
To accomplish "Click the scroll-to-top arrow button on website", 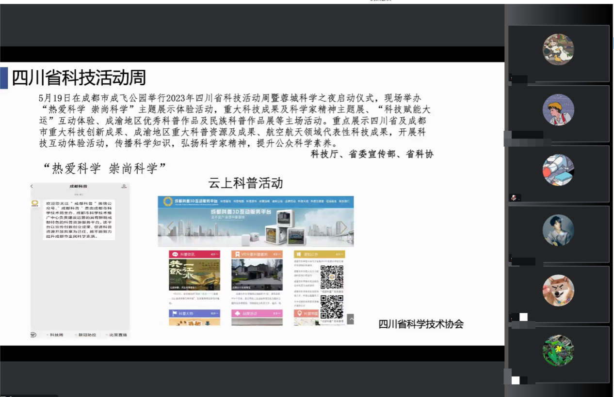I will tap(350, 319).
